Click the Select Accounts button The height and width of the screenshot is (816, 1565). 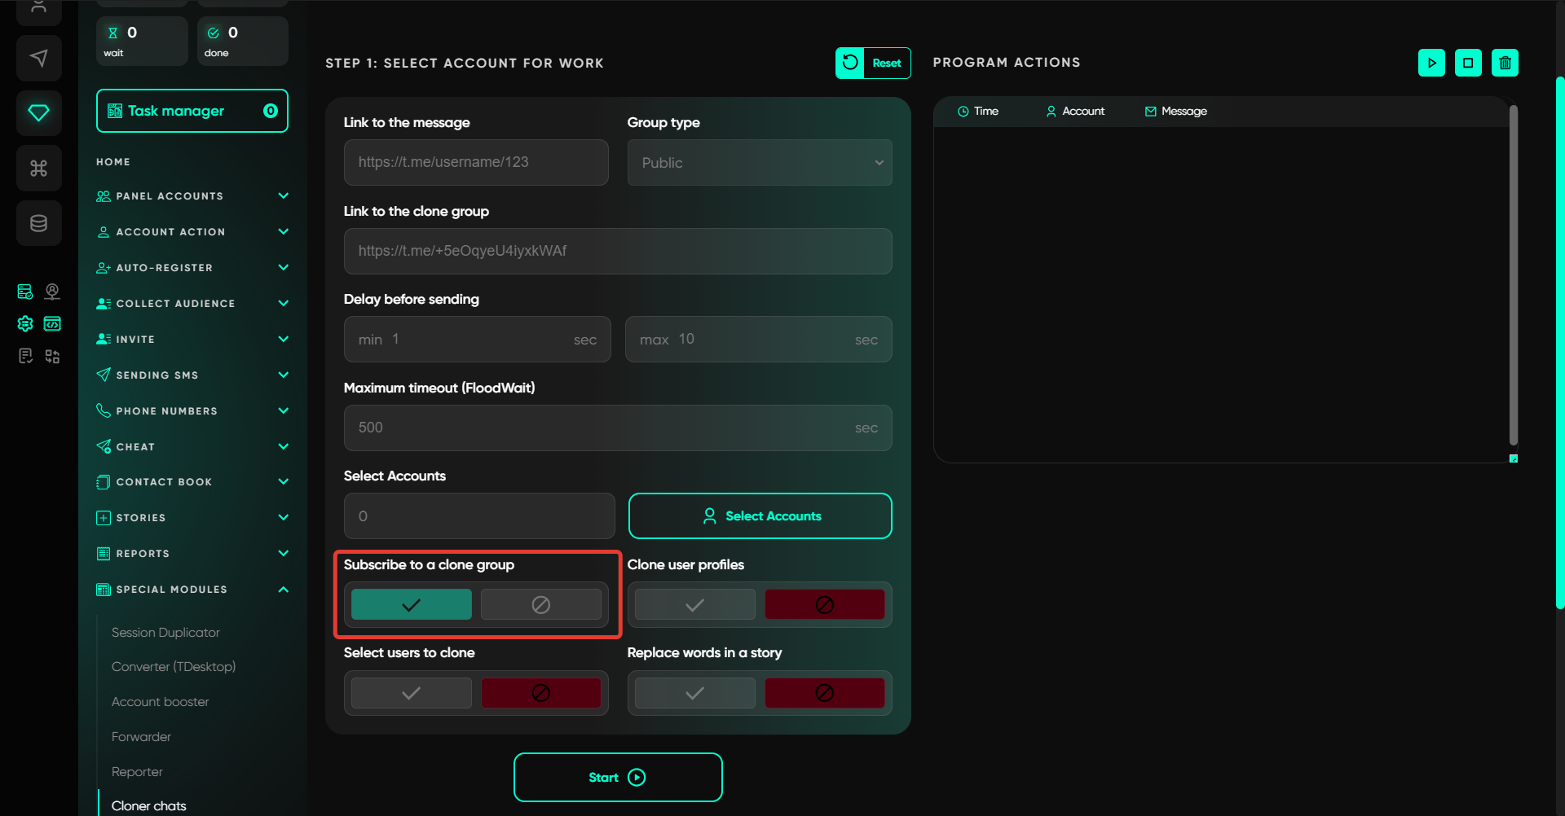(760, 516)
